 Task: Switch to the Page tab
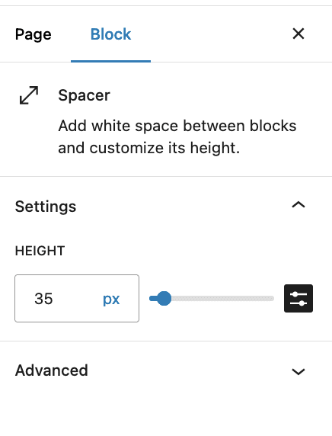[34, 34]
